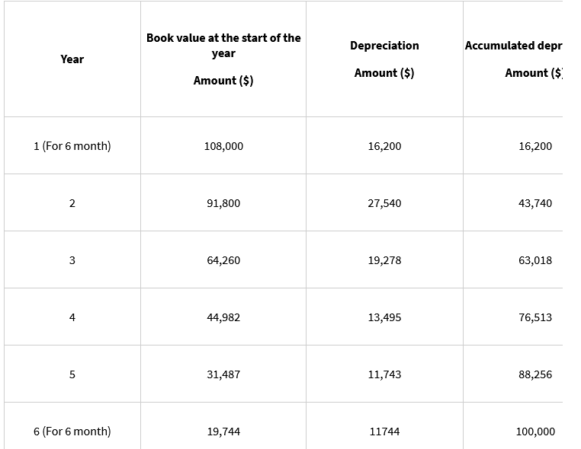Click the Year column header
The height and width of the screenshot is (449, 581).
[x=72, y=59]
